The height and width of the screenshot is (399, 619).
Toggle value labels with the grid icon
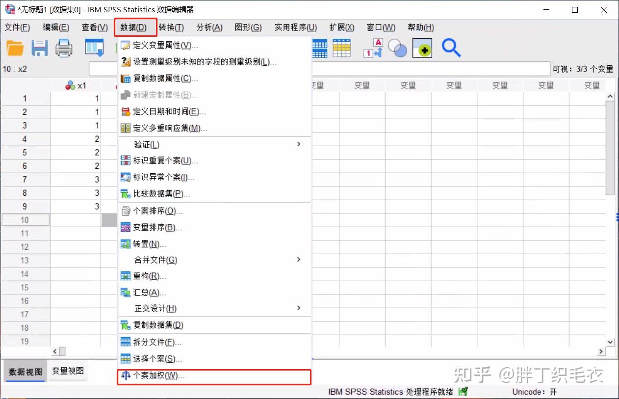coord(342,48)
